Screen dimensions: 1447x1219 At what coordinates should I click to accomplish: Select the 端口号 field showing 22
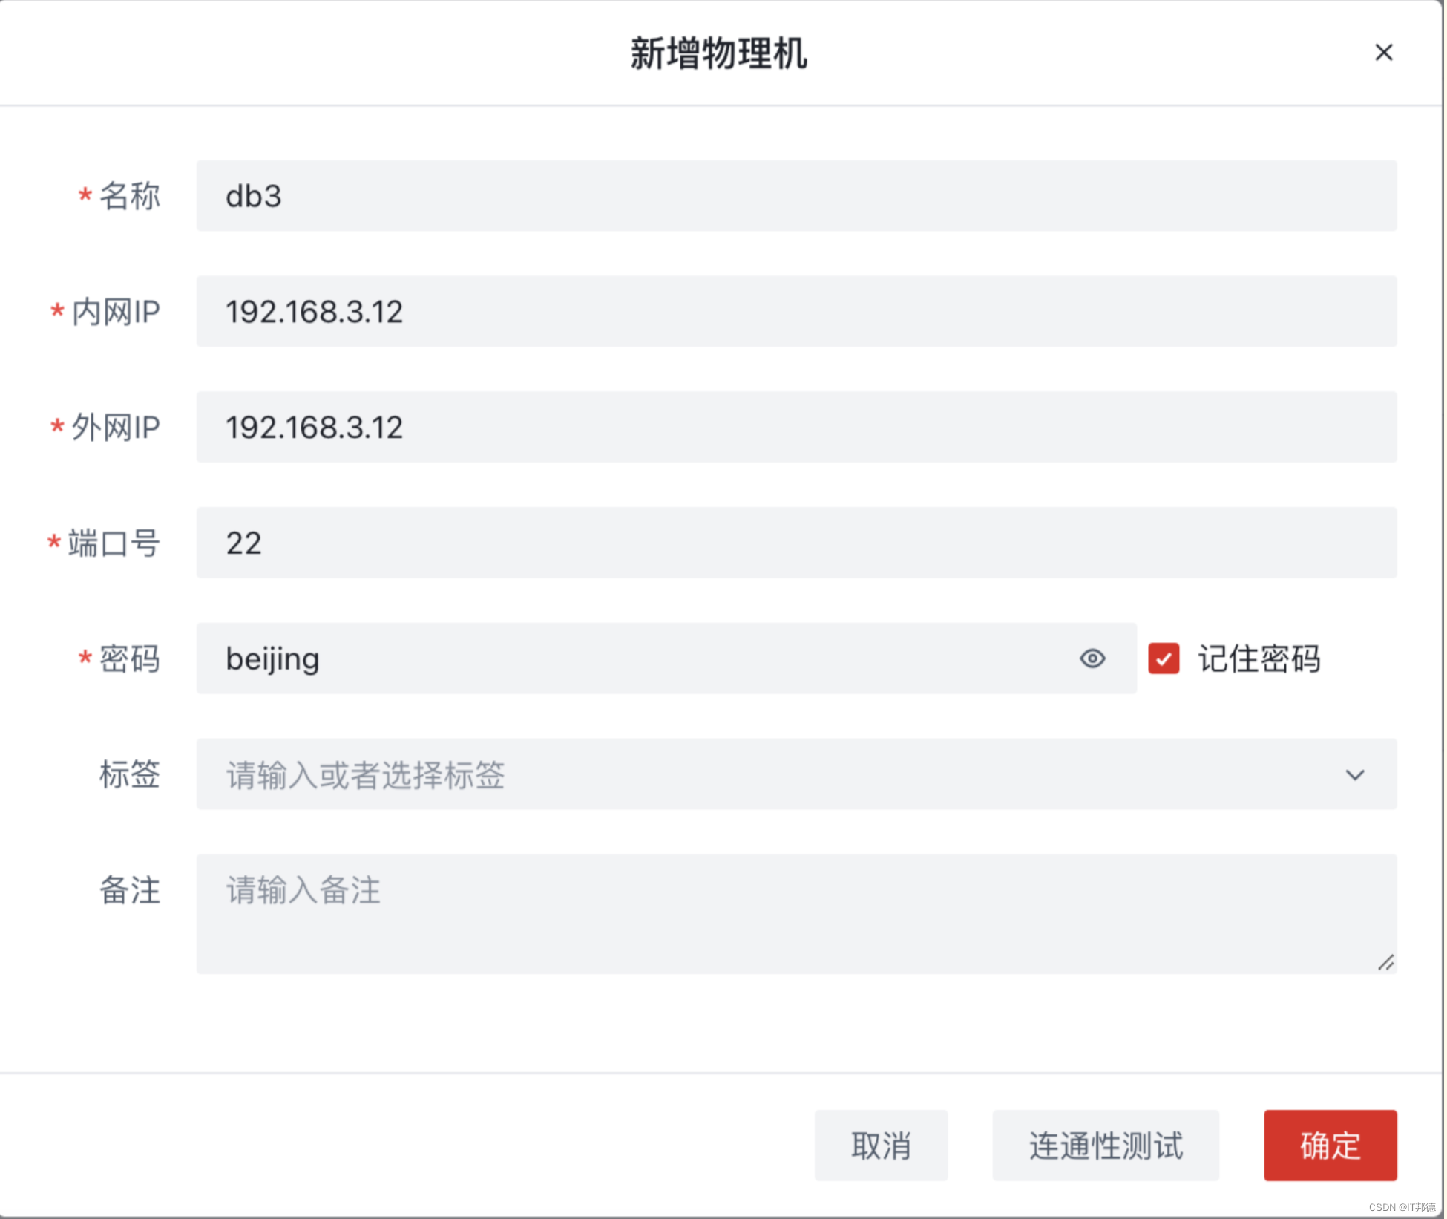[795, 543]
